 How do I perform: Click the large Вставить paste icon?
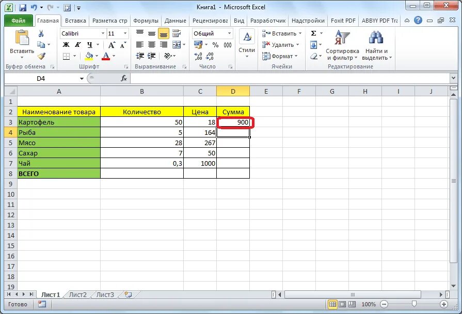tap(22, 38)
